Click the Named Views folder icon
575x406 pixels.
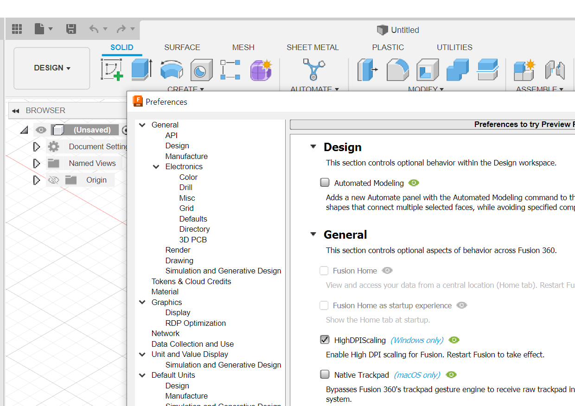coord(54,163)
